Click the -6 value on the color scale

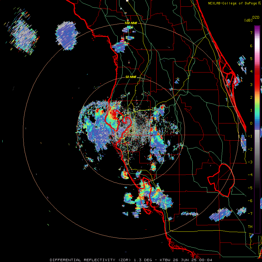click(250, 201)
